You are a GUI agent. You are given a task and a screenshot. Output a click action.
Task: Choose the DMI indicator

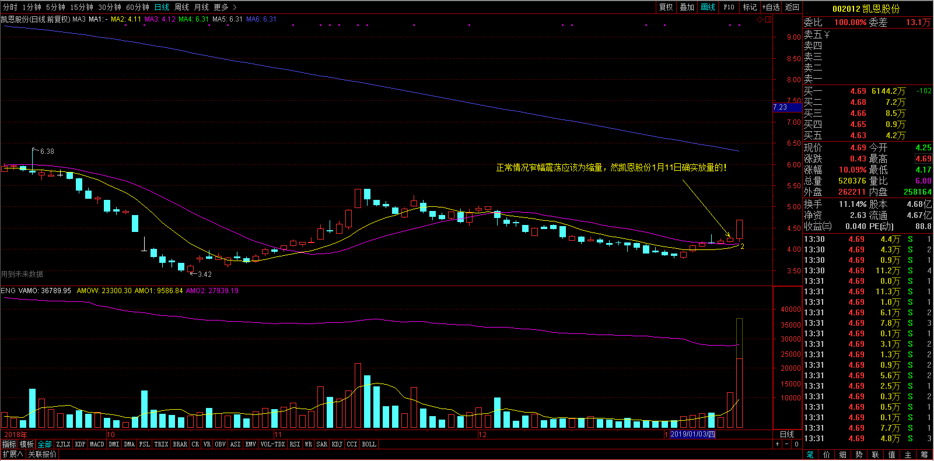pos(114,444)
